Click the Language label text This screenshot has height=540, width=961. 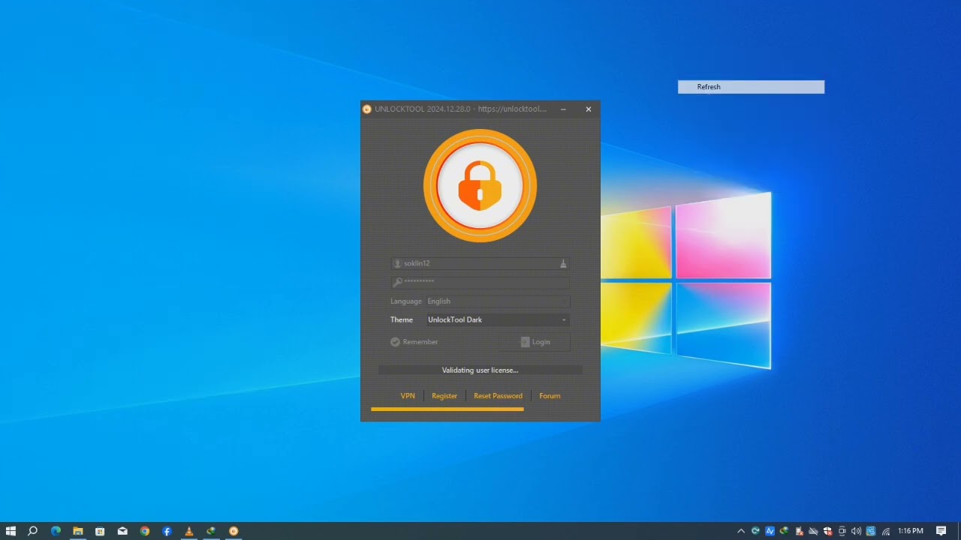tap(406, 301)
